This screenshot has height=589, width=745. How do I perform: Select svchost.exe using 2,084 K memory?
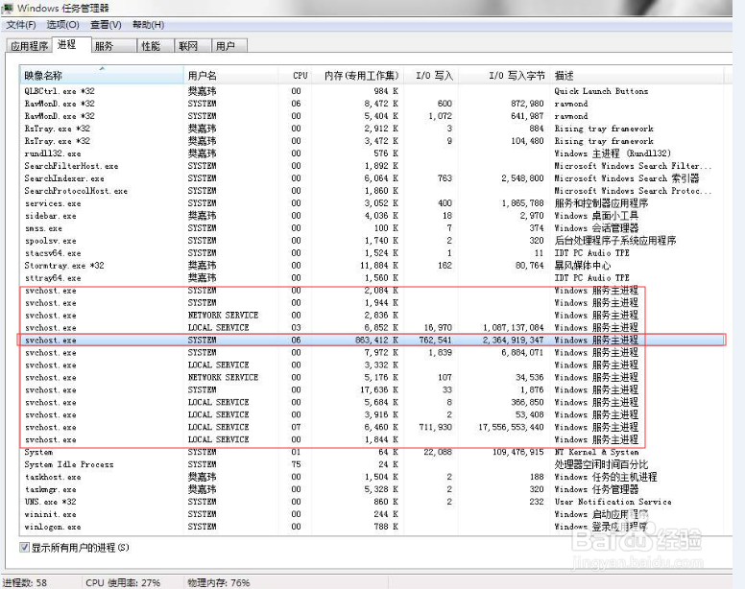click(372, 291)
